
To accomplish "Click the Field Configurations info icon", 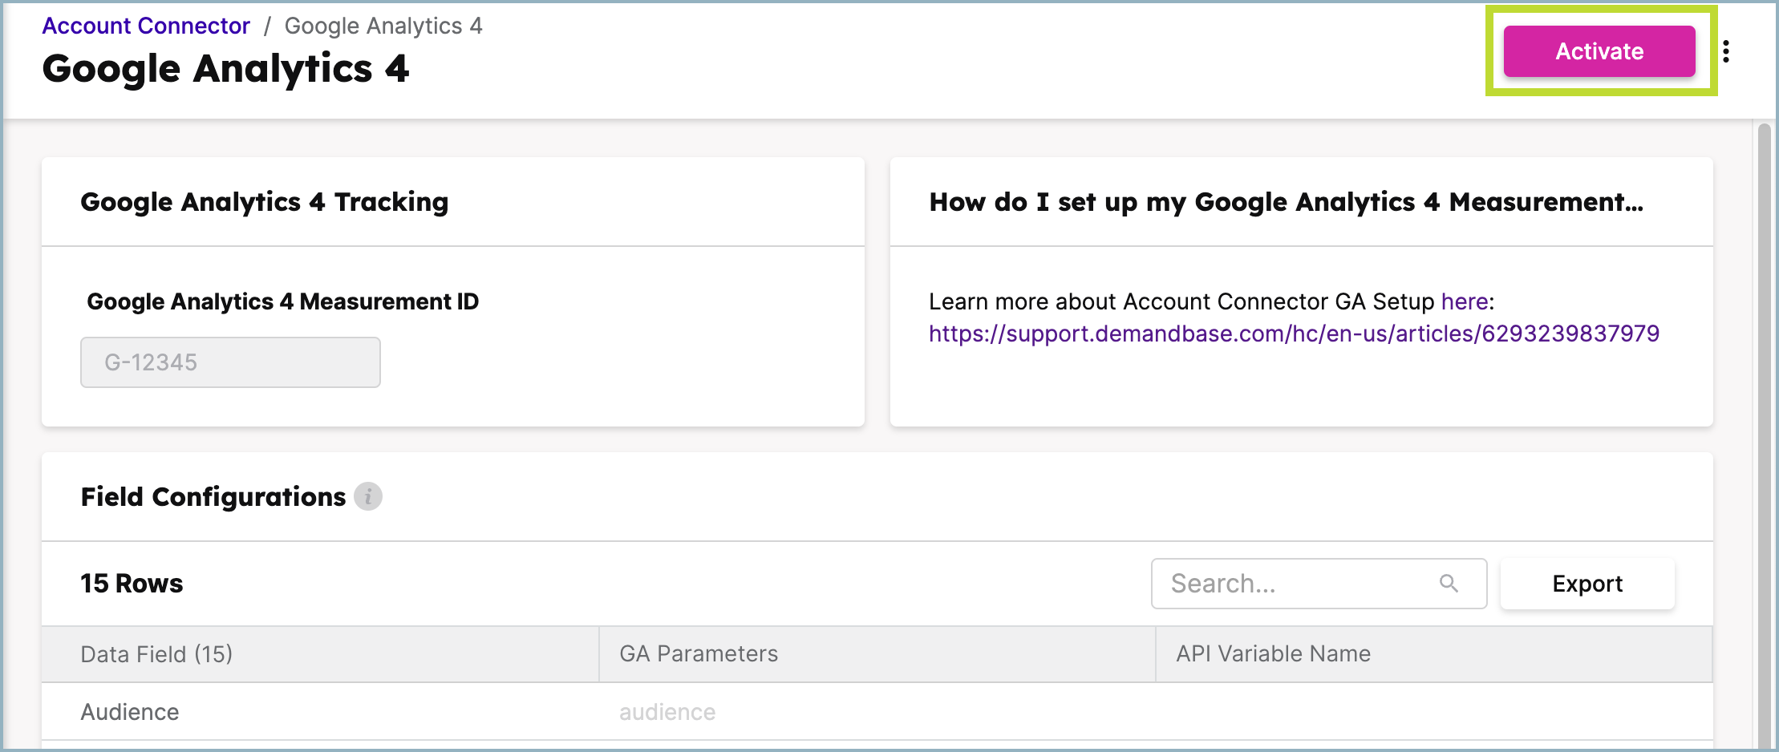I will tap(368, 497).
